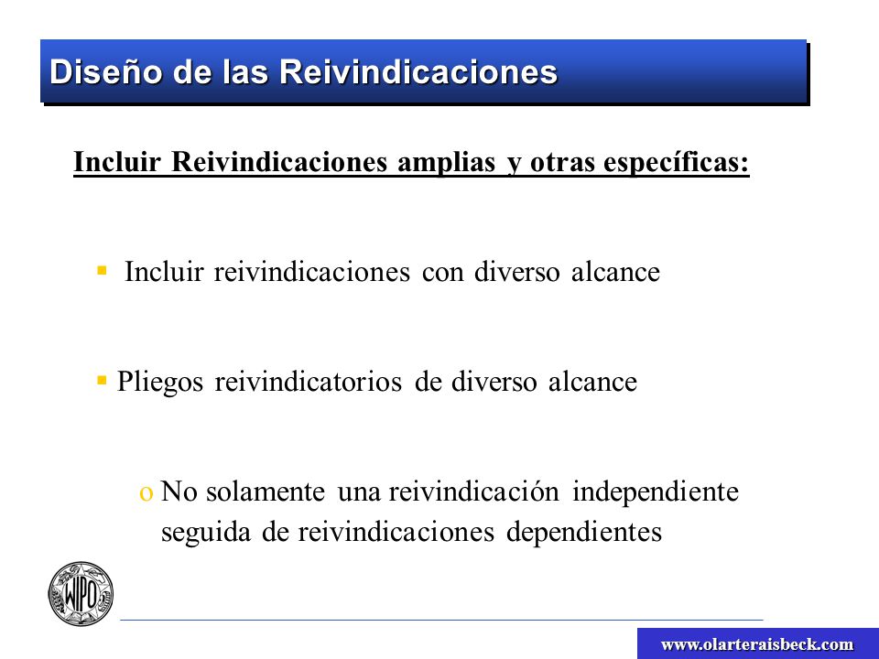Click text "Incluir reivindicaciones con diverso alcance"
The width and height of the screenshot is (879, 659).
pyautogui.click(x=392, y=272)
